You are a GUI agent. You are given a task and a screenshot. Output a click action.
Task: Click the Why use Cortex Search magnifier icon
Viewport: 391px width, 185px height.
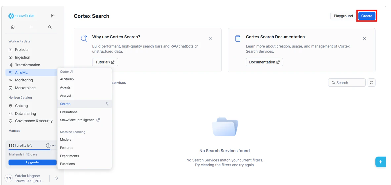(84, 39)
